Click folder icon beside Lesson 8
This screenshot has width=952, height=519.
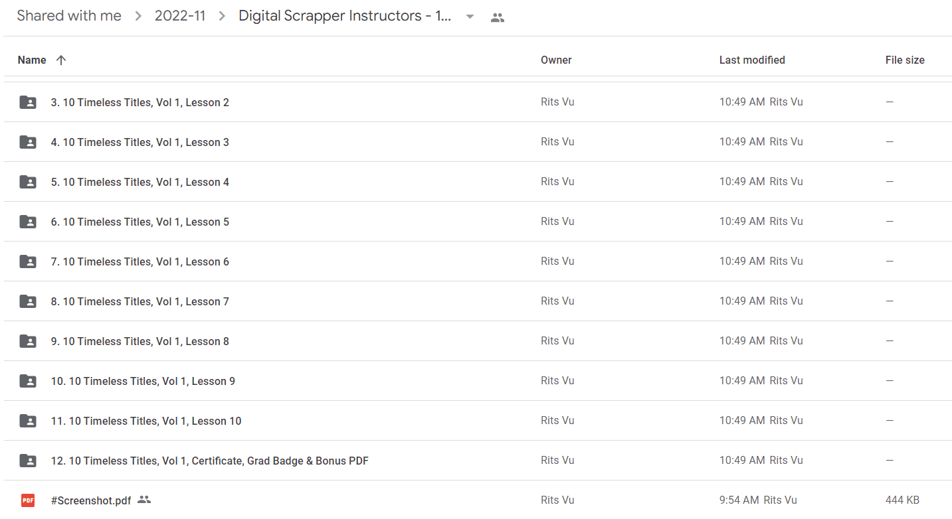(x=28, y=341)
